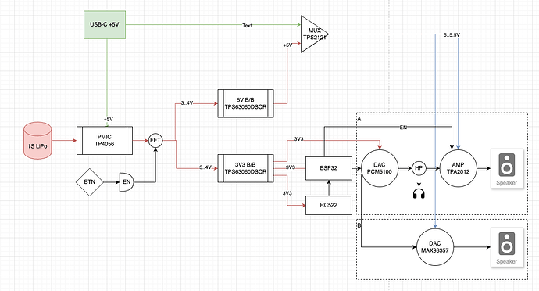Click the ESP32 block
Screen dimensions: 539x291
tap(329, 168)
